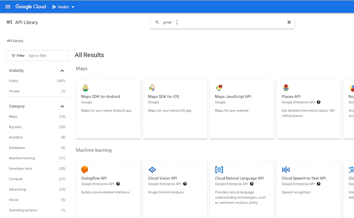354x218 pixels.
Task: Select the Maps category filter
Action: [37, 117]
